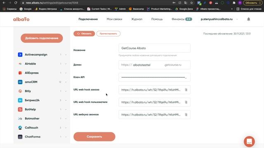This screenshot has height=148, width=264.
Task: Go back in browser history
Action: (x=4, y=3)
